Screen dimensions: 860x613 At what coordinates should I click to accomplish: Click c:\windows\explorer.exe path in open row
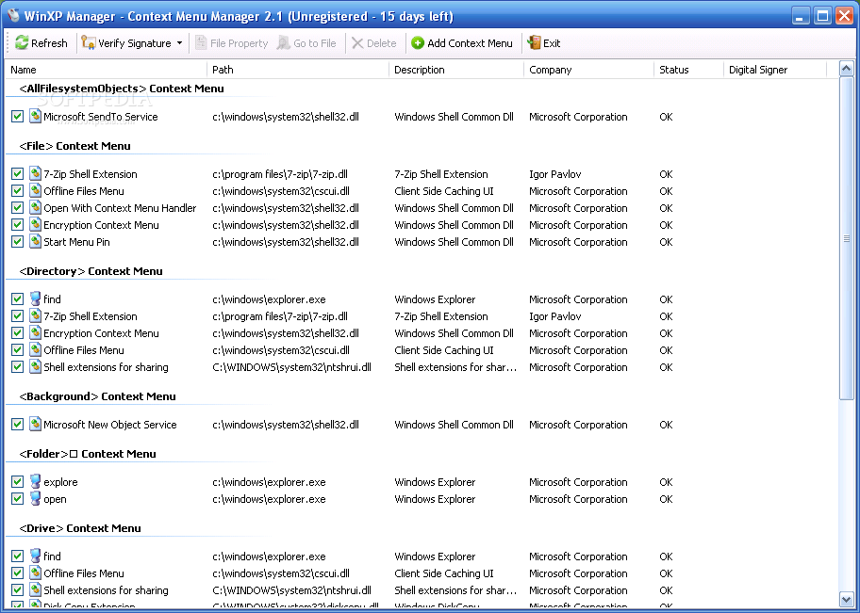[269, 500]
